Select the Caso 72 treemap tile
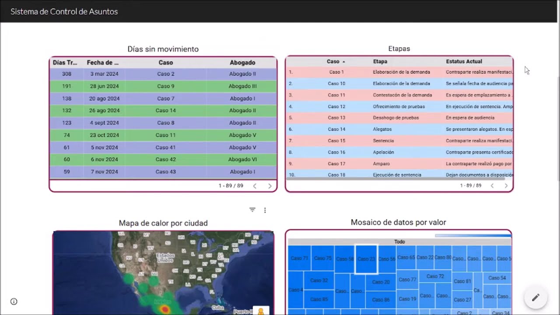This screenshot has width=560, height=315. (x=435, y=276)
